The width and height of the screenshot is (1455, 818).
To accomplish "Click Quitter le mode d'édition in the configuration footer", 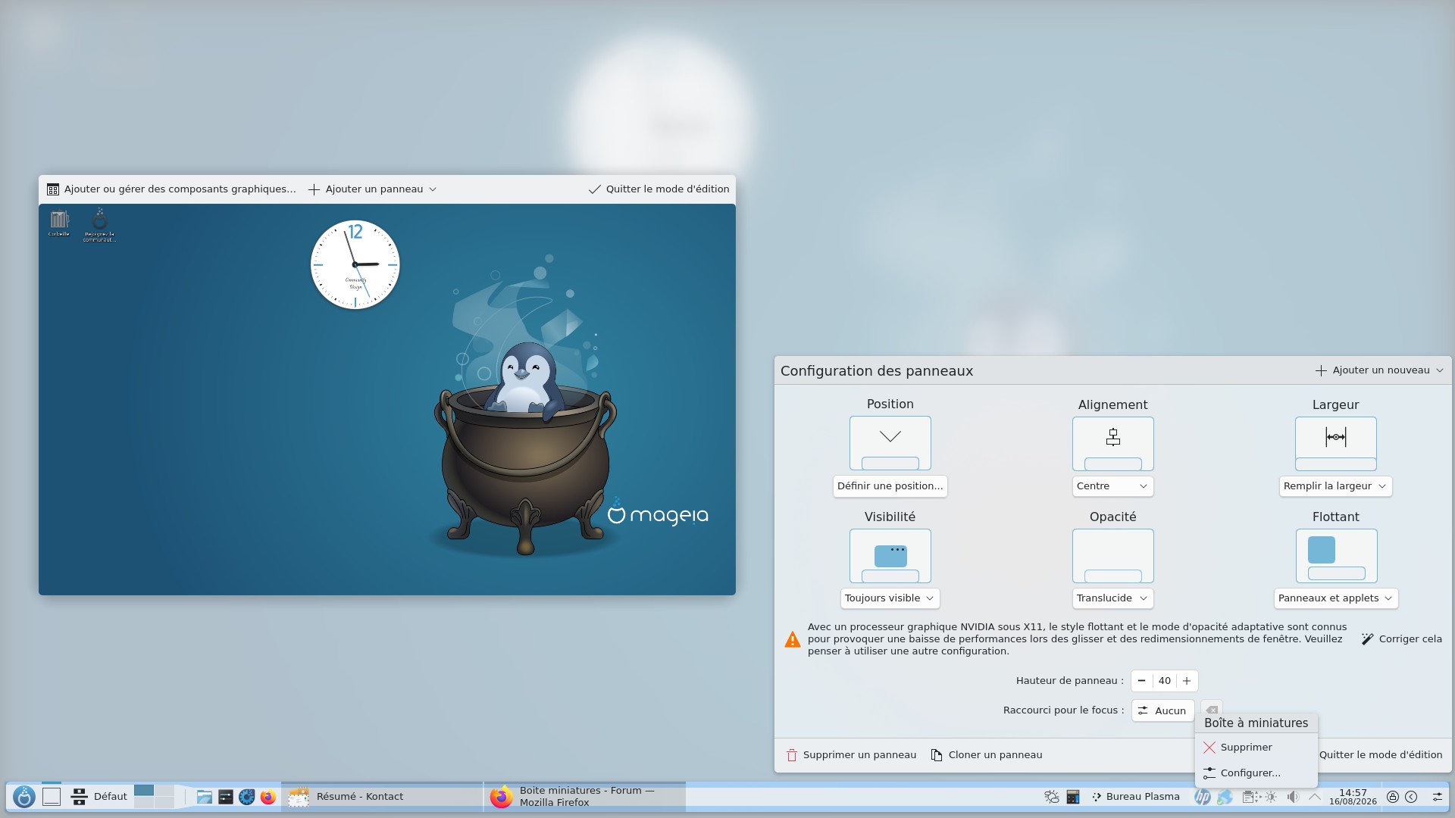I will point(1381,755).
